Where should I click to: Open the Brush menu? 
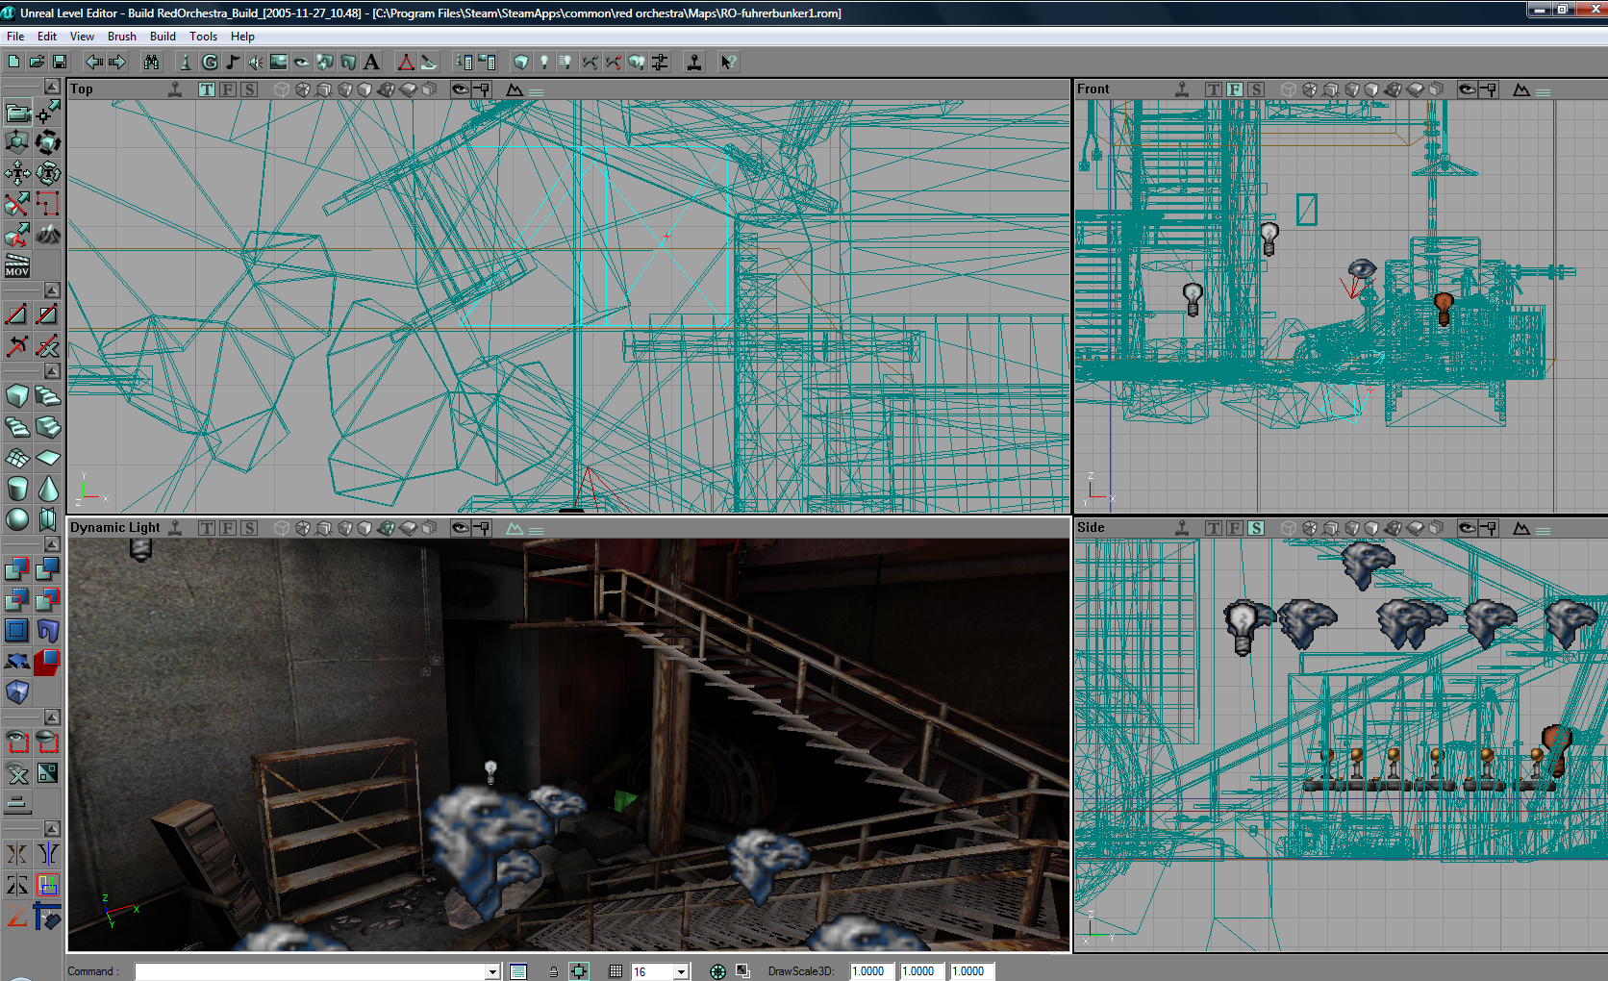click(121, 37)
